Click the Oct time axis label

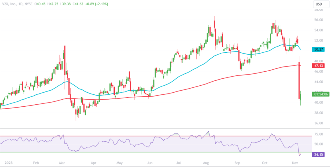click(x=265, y=163)
